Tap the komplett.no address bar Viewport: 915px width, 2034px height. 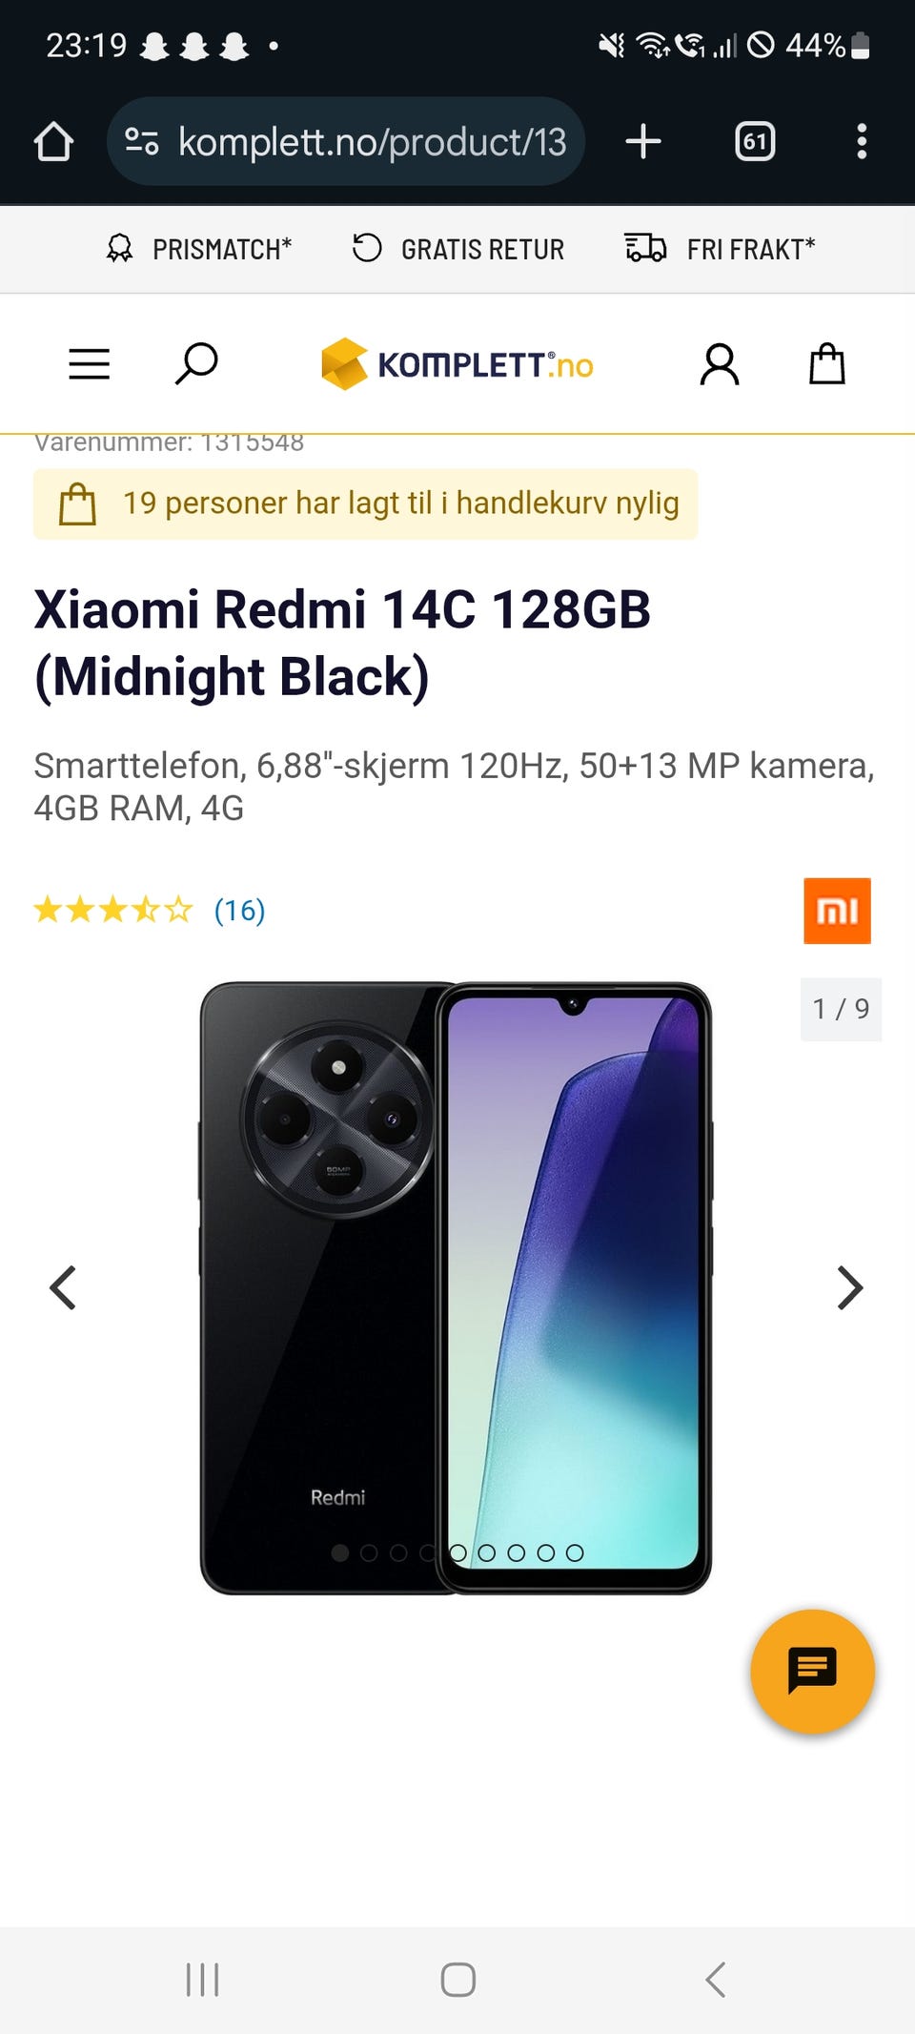tap(346, 141)
